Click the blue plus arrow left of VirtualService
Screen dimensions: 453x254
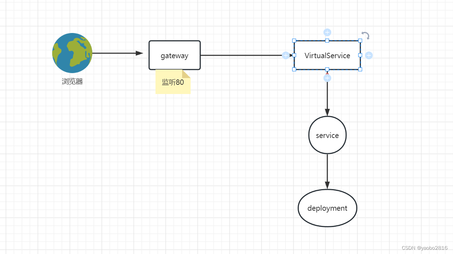(x=285, y=55)
